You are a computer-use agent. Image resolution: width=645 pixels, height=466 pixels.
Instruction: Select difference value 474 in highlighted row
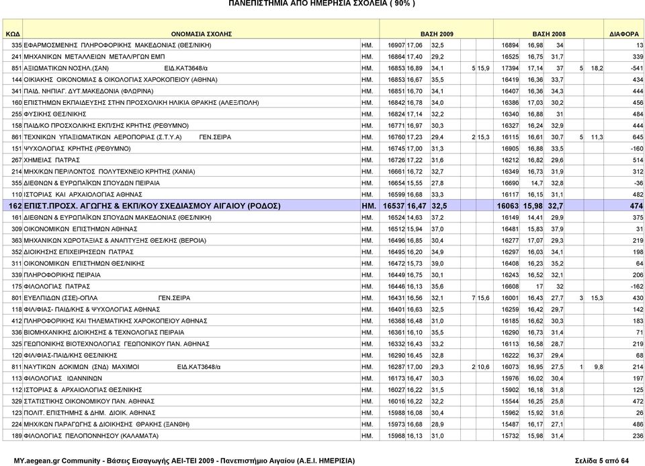pyautogui.click(x=636, y=206)
